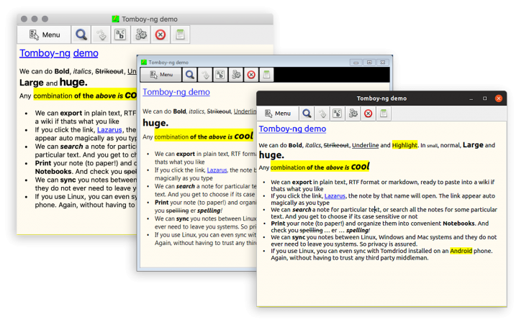Click the red delete icon in the Windows-style window
The width and height of the screenshot is (524, 327).
coord(251,75)
